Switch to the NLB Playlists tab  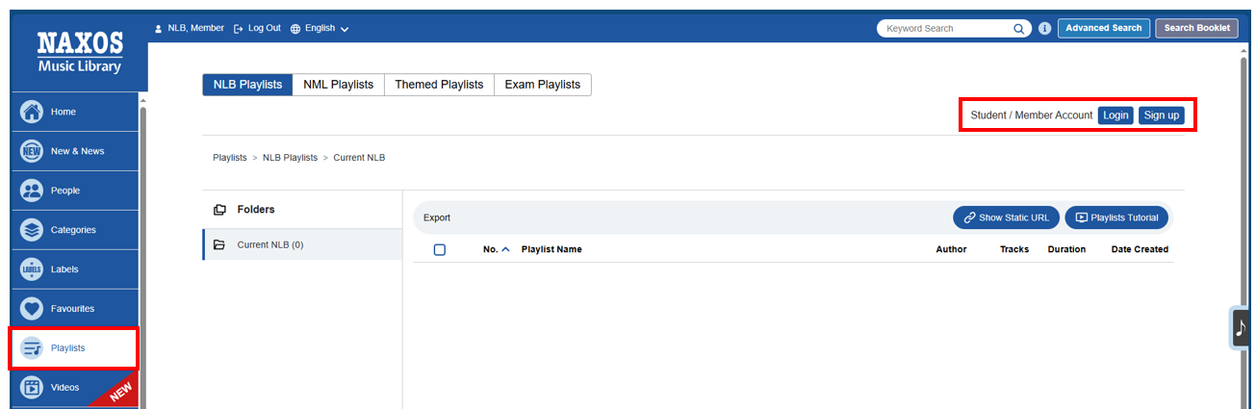click(x=247, y=85)
